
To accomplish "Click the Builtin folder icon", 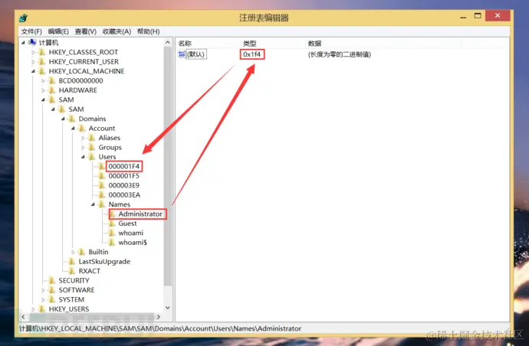I will (81, 252).
